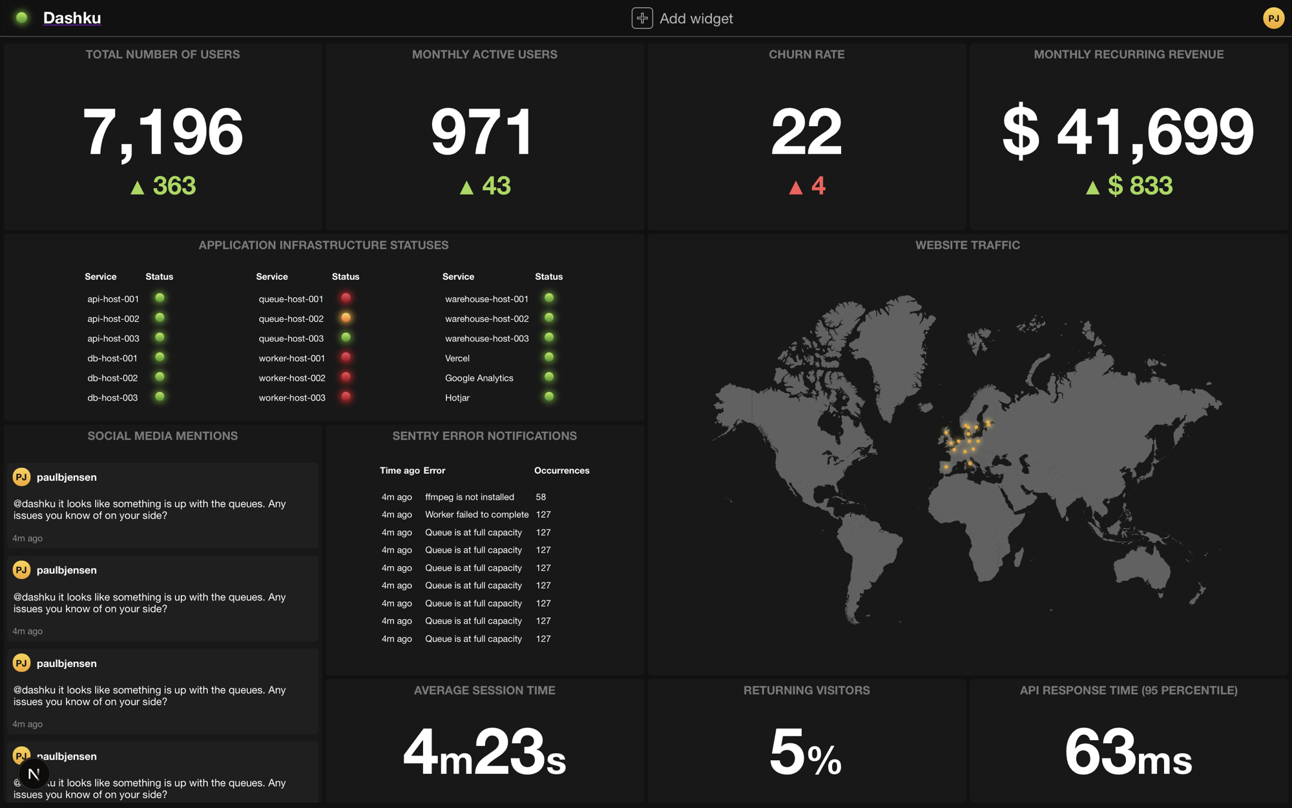Click the plus icon beside Add widget
Screen dimensions: 1292x808
(641, 18)
